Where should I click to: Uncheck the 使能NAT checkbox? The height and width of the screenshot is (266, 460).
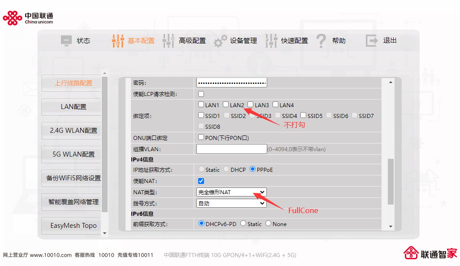tap(200, 180)
